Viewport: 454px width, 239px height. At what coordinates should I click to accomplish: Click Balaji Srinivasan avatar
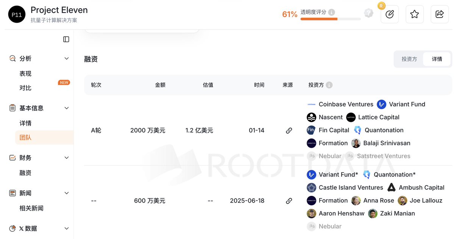[x=356, y=143]
